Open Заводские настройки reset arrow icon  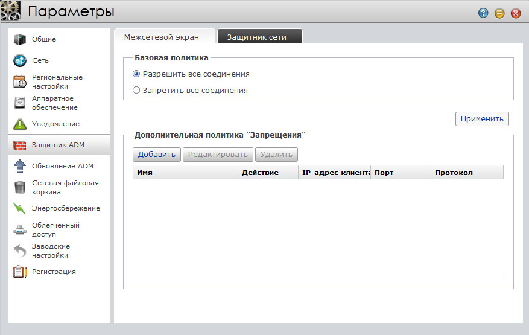20,250
